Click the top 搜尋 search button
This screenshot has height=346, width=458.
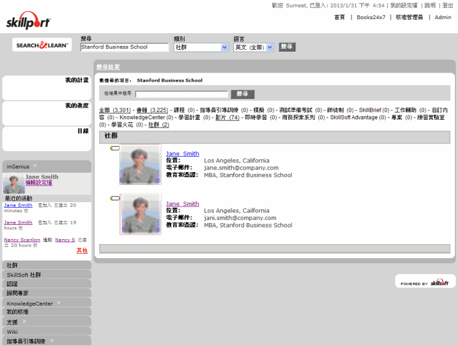click(287, 47)
